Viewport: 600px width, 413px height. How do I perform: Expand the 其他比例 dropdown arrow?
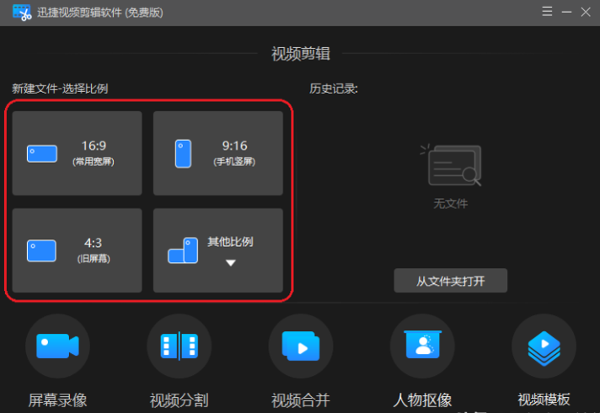pyautogui.click(x=230, y=263)
